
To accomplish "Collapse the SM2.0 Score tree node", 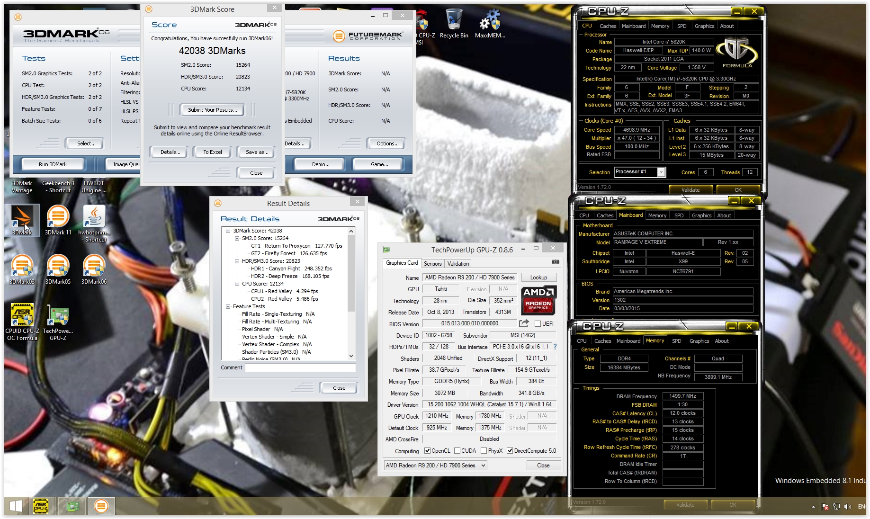I will coord(237,239).
